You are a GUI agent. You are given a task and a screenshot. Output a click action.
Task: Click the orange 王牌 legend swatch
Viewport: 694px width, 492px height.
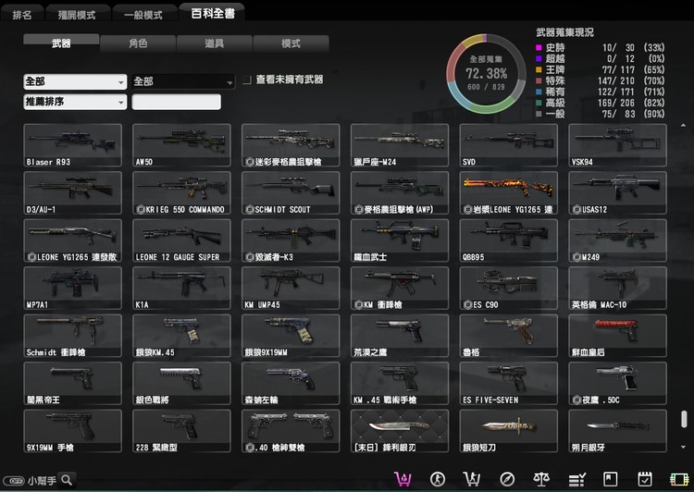click(x=539, y=69)
